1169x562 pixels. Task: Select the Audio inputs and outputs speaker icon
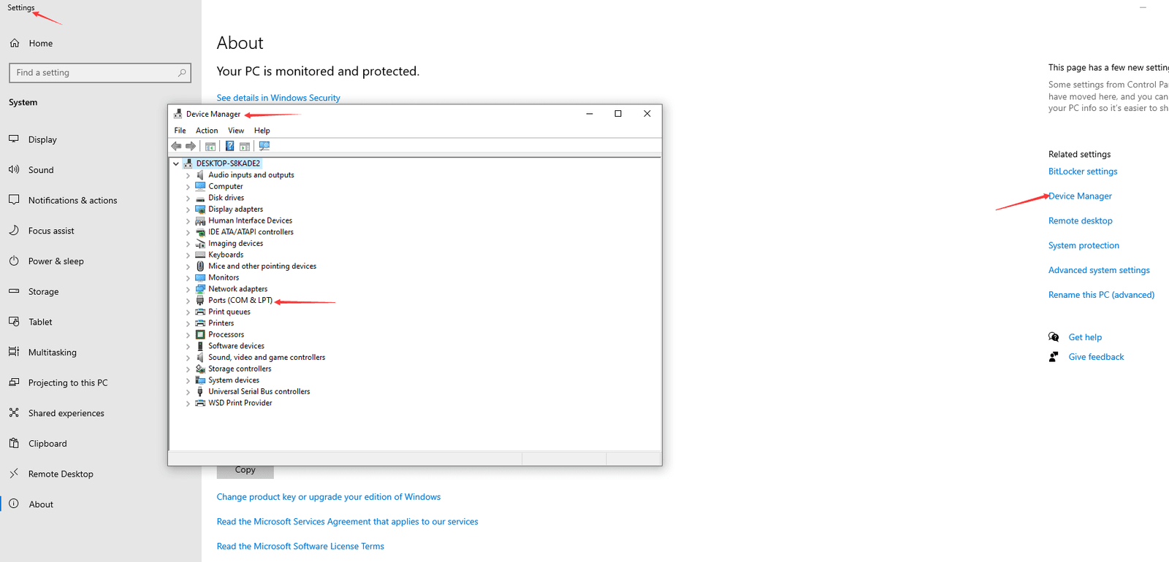tap(200, 175)
